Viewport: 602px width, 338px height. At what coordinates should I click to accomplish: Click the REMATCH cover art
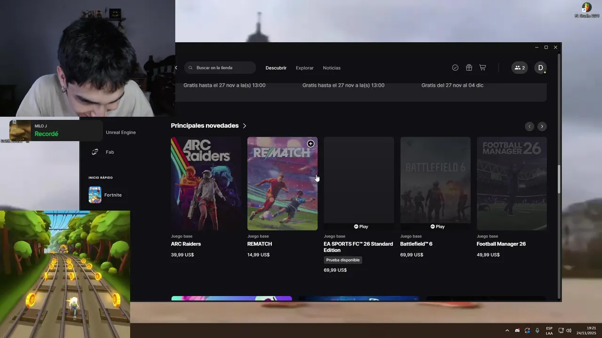282,184
